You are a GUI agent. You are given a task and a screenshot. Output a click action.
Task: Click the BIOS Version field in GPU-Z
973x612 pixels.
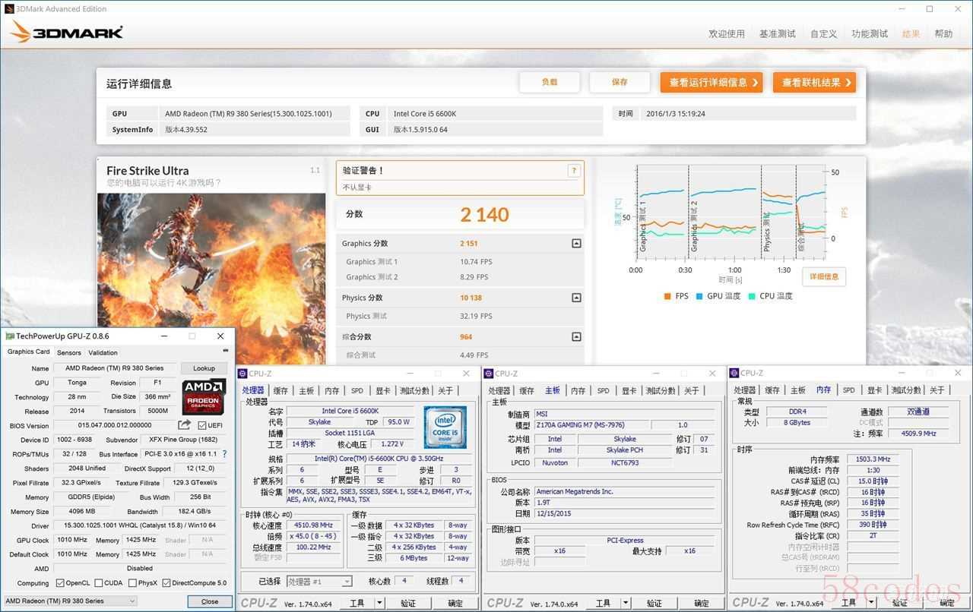[x=114, y=425]
